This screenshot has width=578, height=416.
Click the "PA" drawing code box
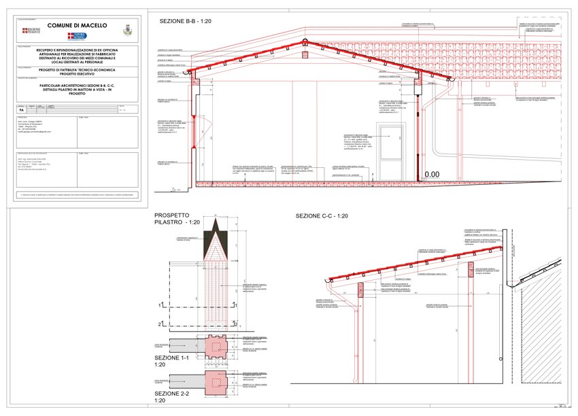[21, 109]
